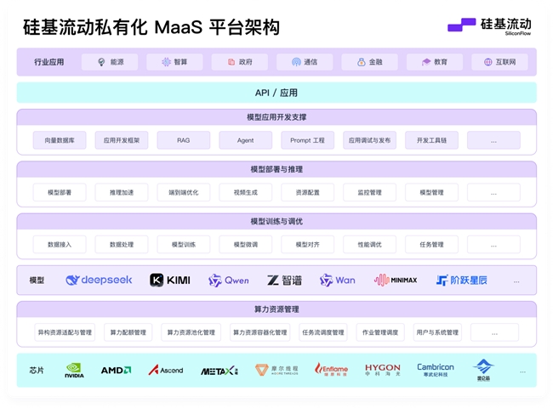Pick the HYGON chip logo
This screenshot has width=553, height=408.
pyautogui.click(x=382, y=370)
